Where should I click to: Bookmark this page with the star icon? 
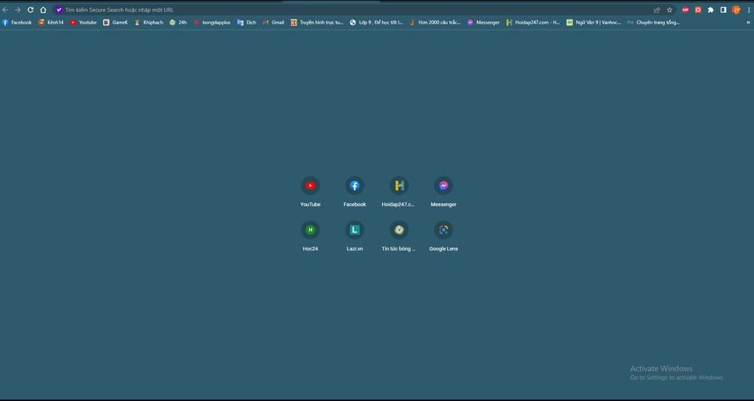coord(669,10)
